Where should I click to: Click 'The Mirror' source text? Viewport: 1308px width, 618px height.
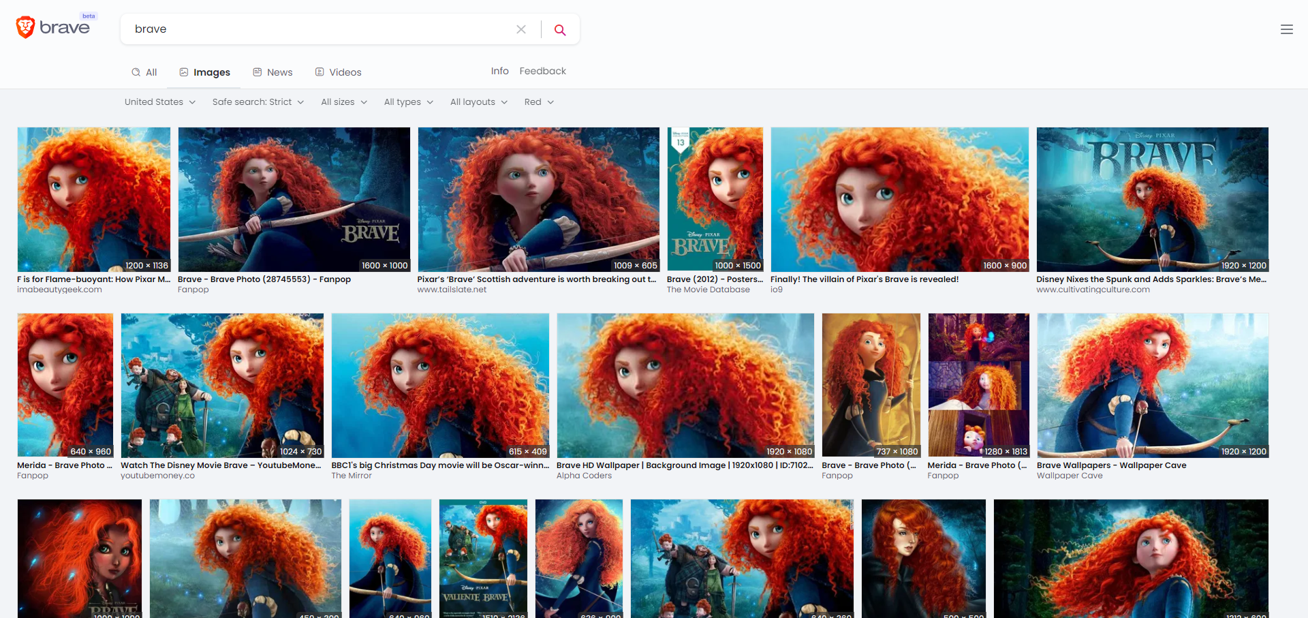352,476
